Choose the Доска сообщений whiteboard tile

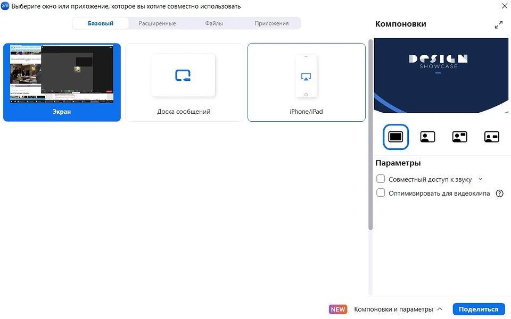(x=184, y=82)
